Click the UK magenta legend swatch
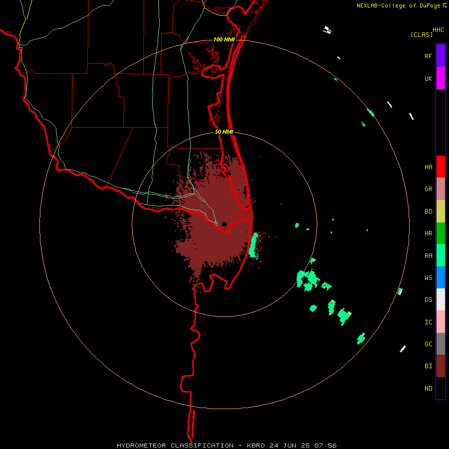 (441, 78)
